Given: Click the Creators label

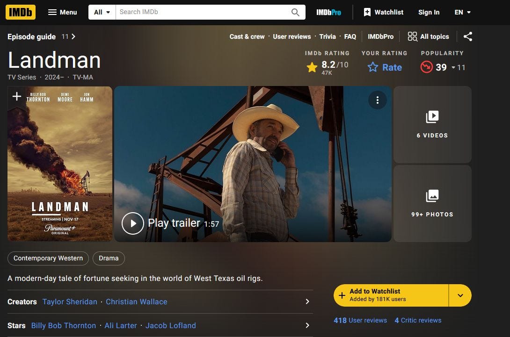Looking at the screenshot, I should point(22,302).
